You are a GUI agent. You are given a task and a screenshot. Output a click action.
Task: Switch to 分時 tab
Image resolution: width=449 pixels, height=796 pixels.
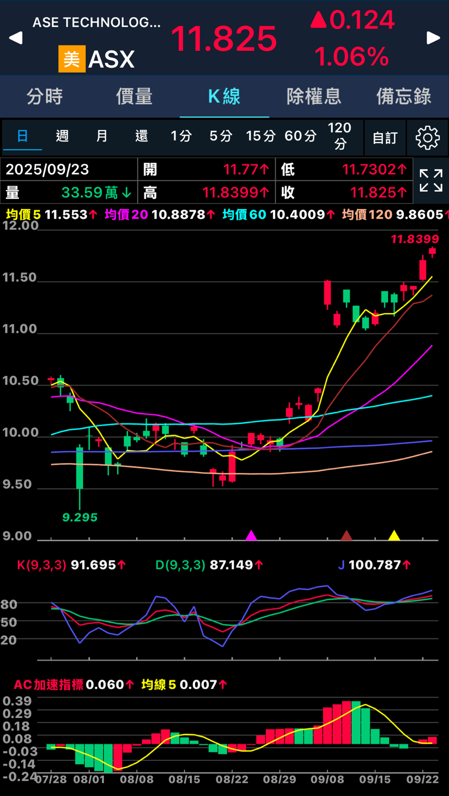[x=45, y=97]
